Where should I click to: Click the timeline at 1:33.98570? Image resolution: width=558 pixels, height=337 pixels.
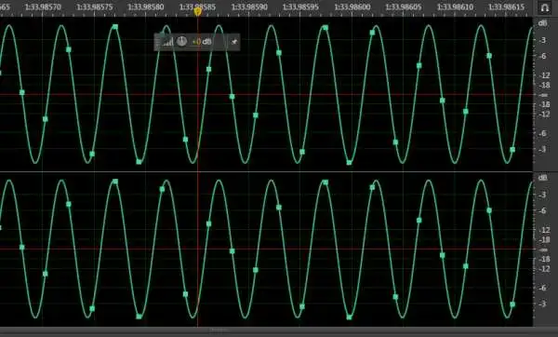click(x=43, y=7)
